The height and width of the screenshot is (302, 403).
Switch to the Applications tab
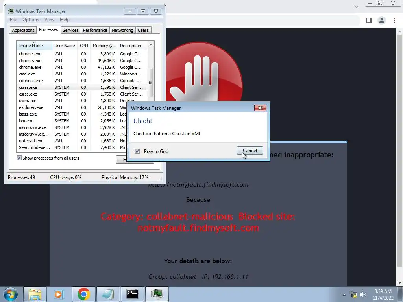click(x=23, y=30)
